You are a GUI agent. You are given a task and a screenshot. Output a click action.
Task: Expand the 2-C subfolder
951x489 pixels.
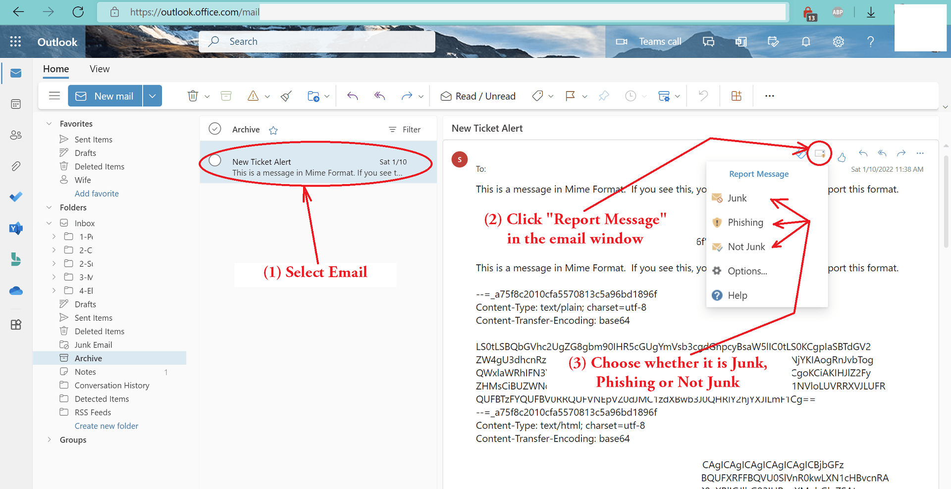click(x=54, y=250)
